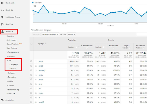The image size is (147, 104).
Task: Open the Sort Type Default dropdown
Action: (x=71, y=34)
